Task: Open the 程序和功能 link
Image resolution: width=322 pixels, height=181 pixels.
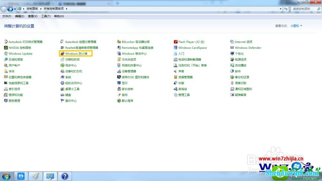Action: [16, 95]
